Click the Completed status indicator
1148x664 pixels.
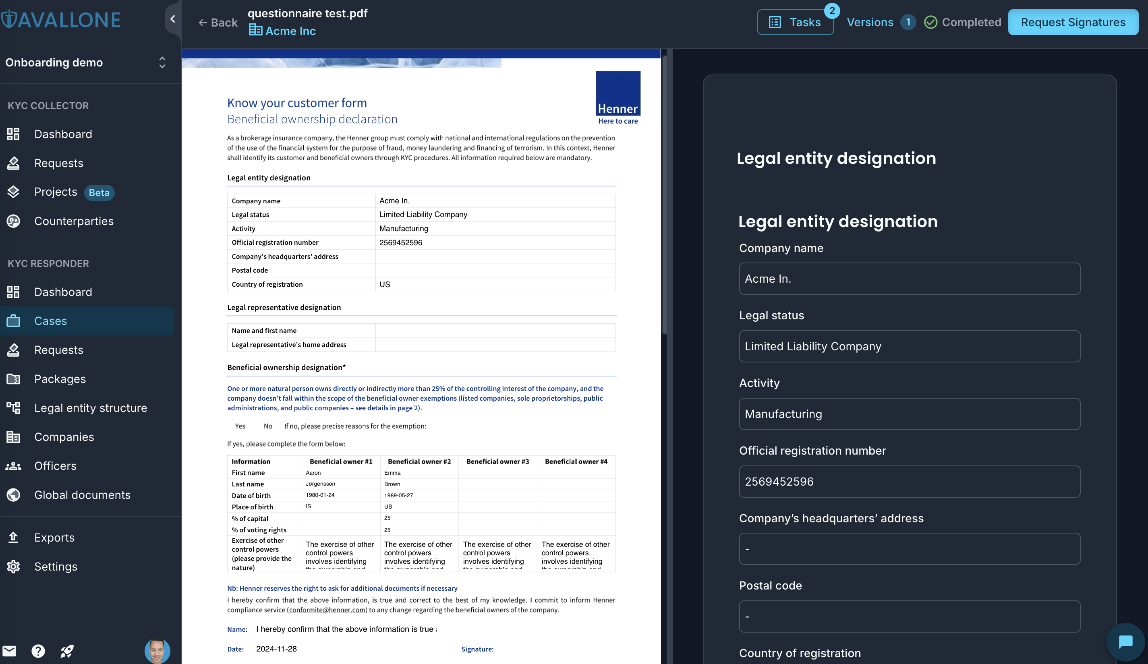963,22
